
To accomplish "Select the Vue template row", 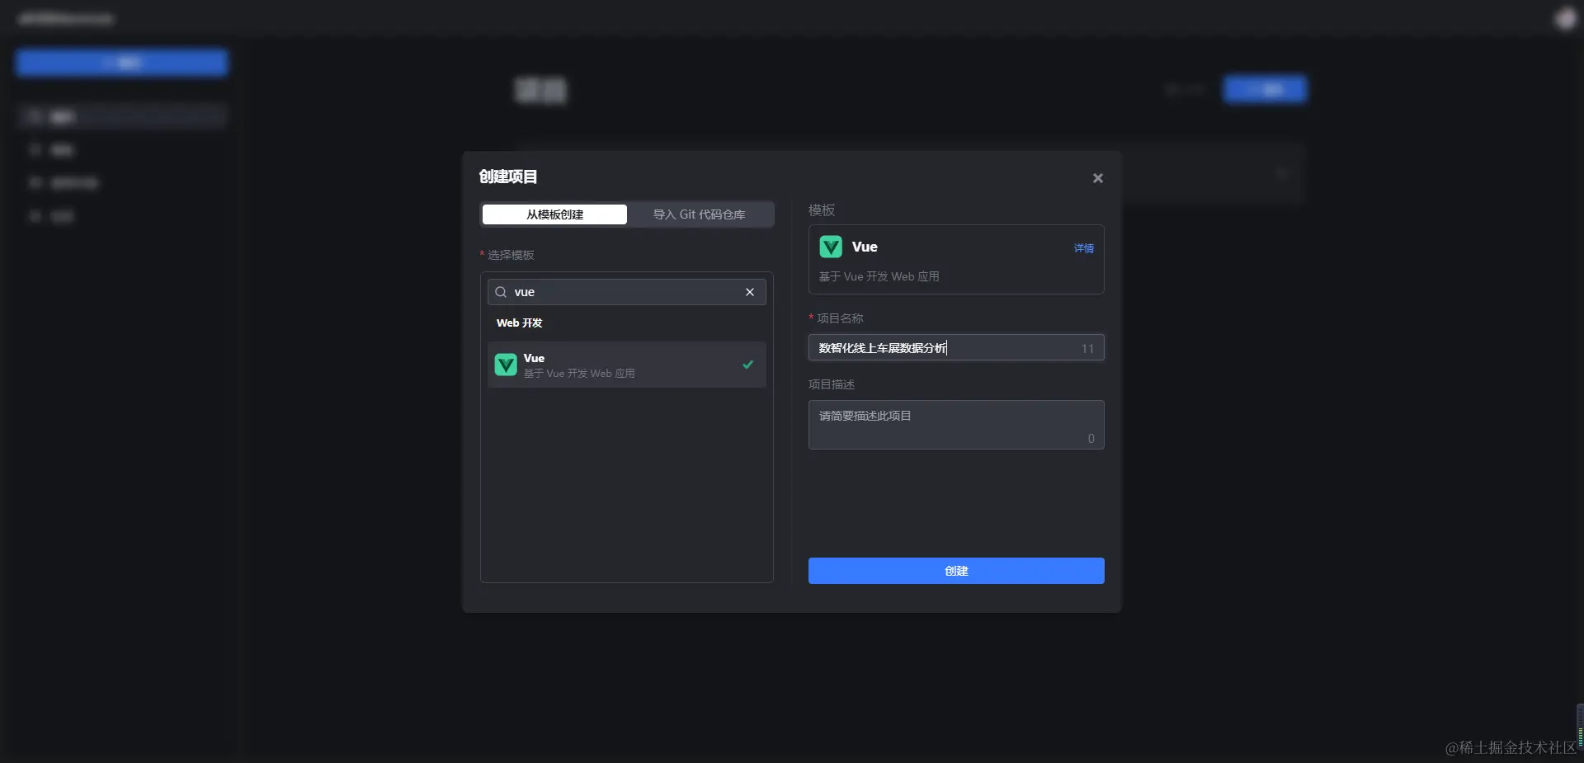I will coord(626,365).
